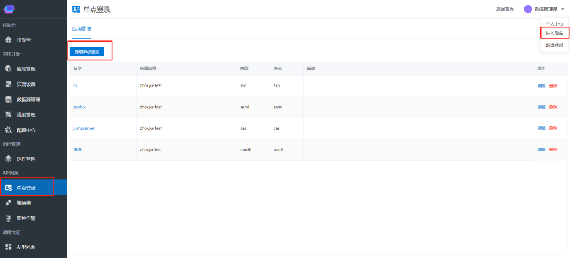Image resolution: width=570 pixels, height=258 pixels.
Task: Click the 组件管理 layers icon
Action: 9,159
